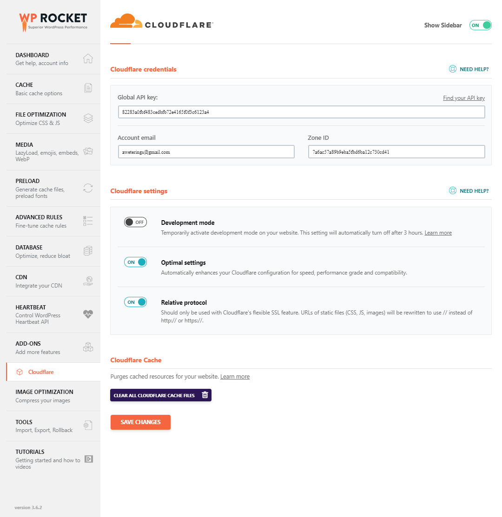Click Clear All Cloudflare Cache Files

pyautogui.click(x=161, y=395)
